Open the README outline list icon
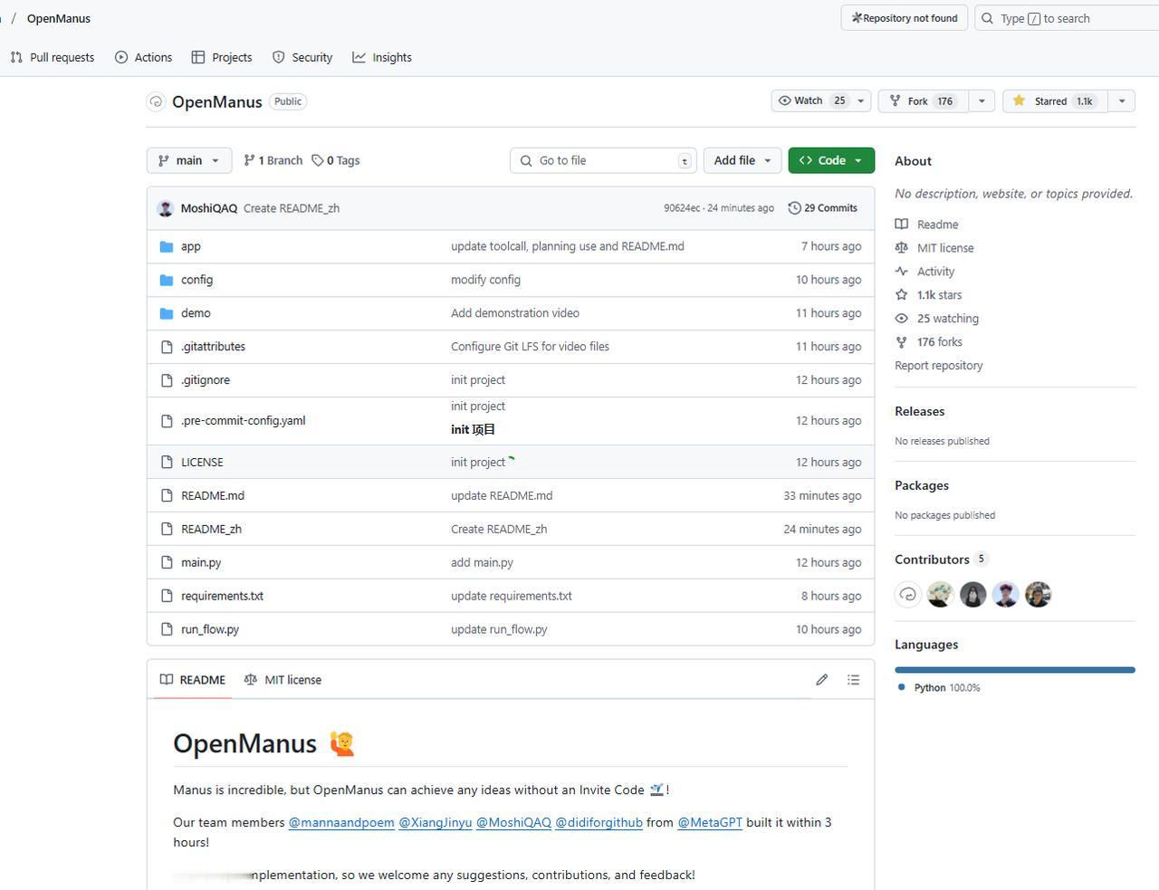 point(853,680)
